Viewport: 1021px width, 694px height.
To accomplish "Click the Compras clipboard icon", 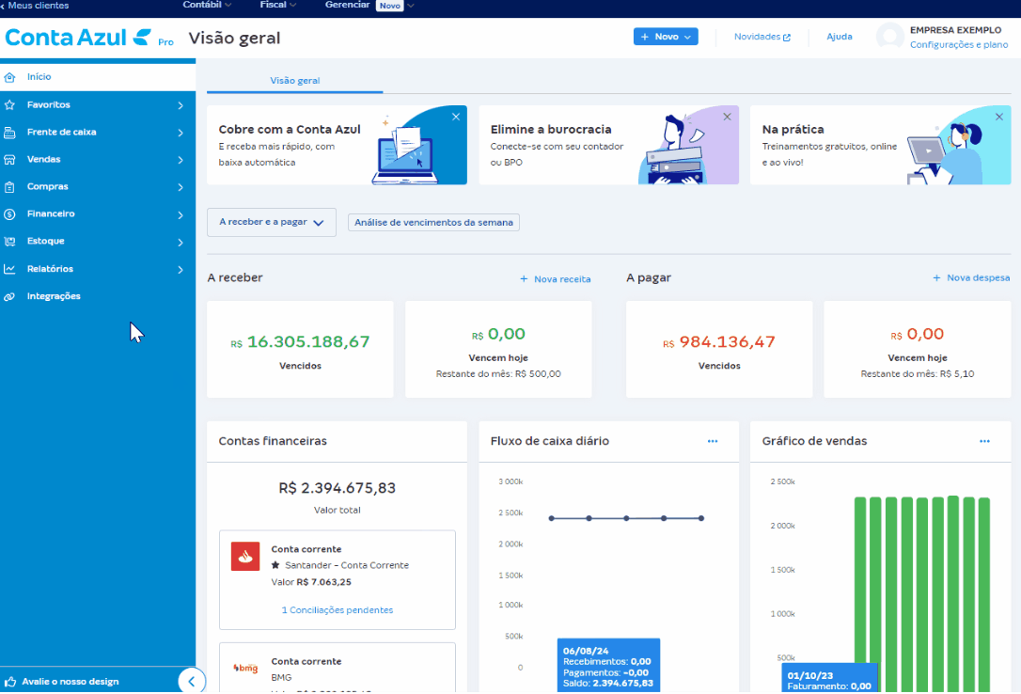I will [x=9, y=187].
